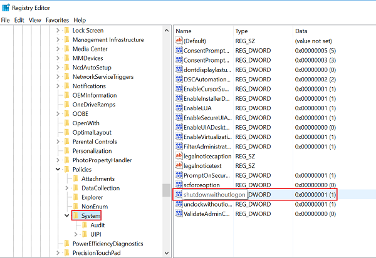Collapse the System key

tap(67, 215)
